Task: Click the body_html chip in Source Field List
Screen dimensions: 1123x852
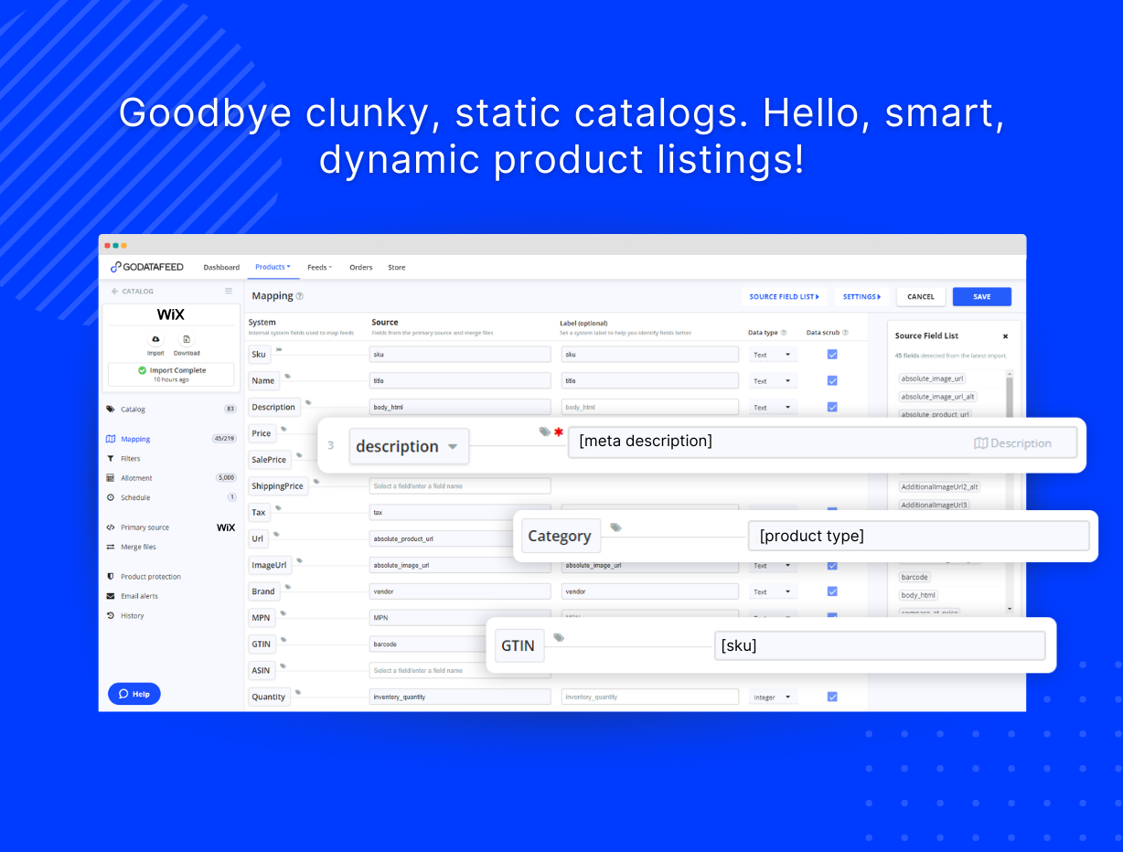Action: pyautogui.click(x=918, y=595)
